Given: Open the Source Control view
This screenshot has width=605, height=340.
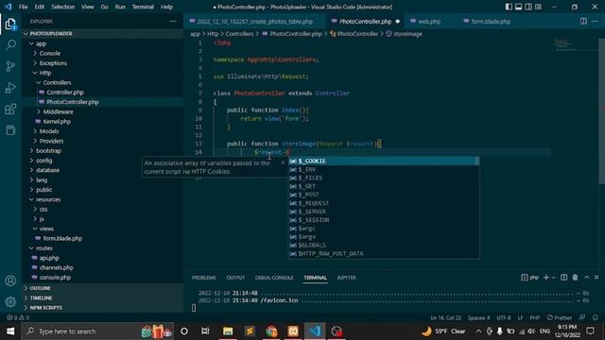Looking at the screenshot, I should pyautogui.click(x=10, y=66).
